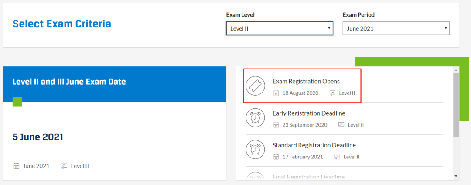Image resolution: width=471 pixels, height=185 pixels.
Task: Select the Exam Registration Opens entry
Action: click(x=306, y=82)
